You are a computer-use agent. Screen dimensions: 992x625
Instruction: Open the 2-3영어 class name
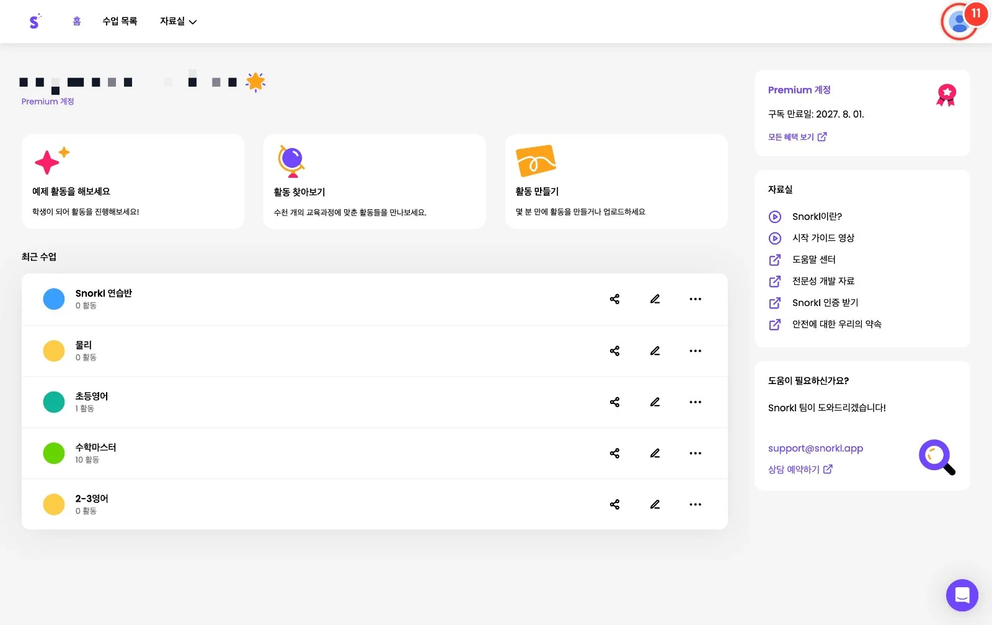pyautogui.click(x=92, y=498)
